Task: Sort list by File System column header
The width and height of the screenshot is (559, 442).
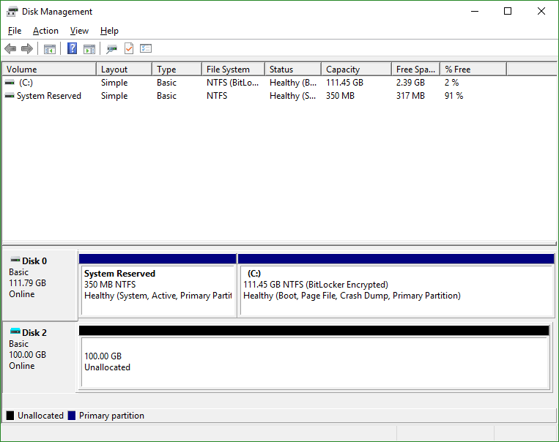Action: click(232, 70)
